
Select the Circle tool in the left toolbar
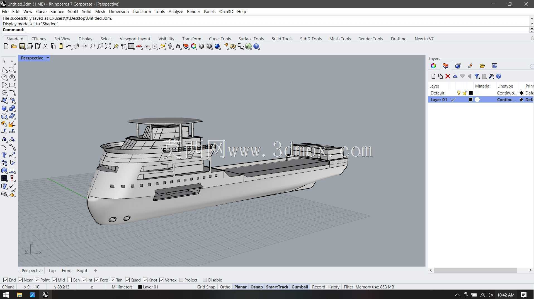(4, 77)
